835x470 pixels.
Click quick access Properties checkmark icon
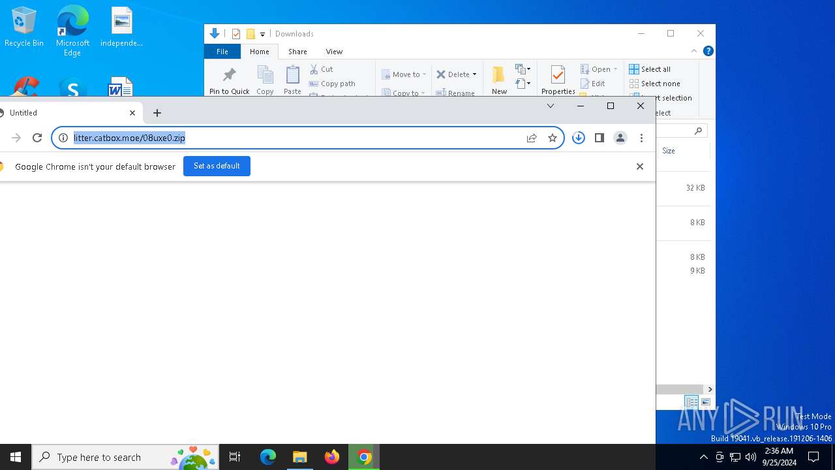click(x=236, y=34)
